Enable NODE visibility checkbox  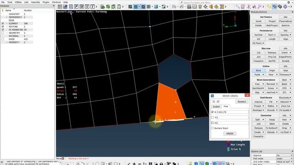3,39
